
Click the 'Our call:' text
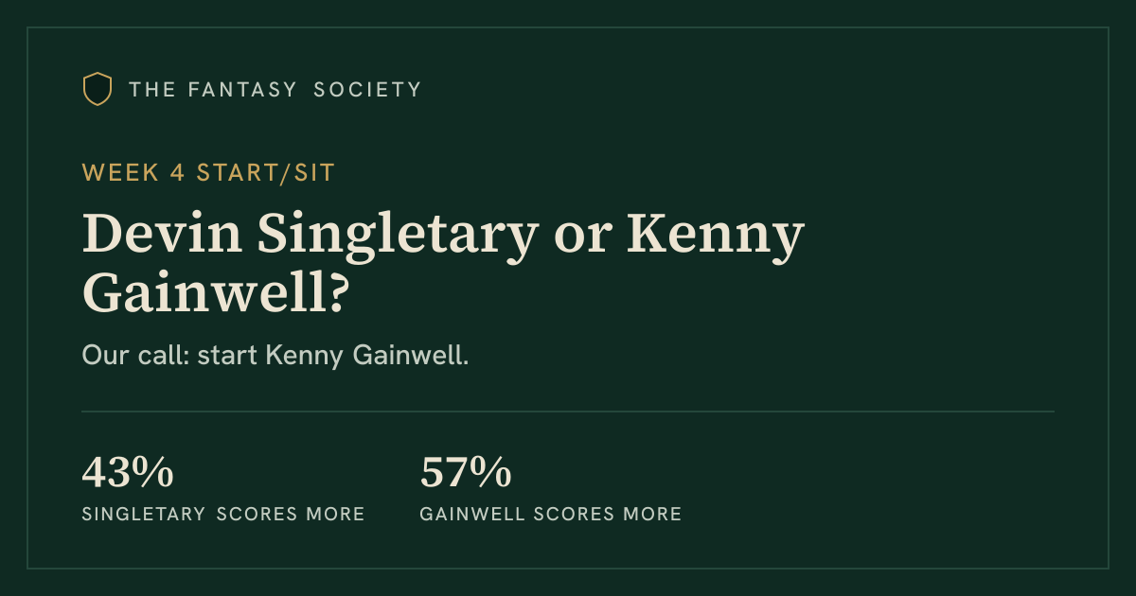tap(135, 357)
